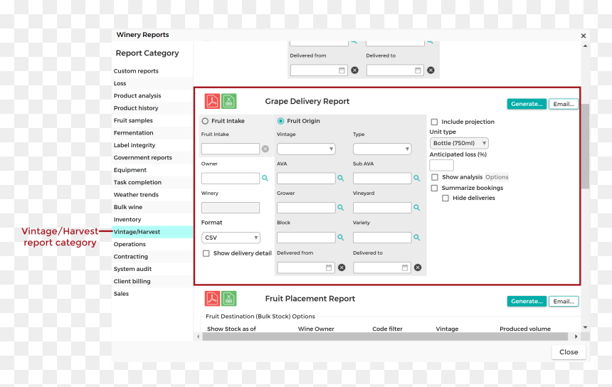Clear lower Delivered from date
Image resolution: width=612 pixels, height=387 pixels.
click(x=342, y=267)
